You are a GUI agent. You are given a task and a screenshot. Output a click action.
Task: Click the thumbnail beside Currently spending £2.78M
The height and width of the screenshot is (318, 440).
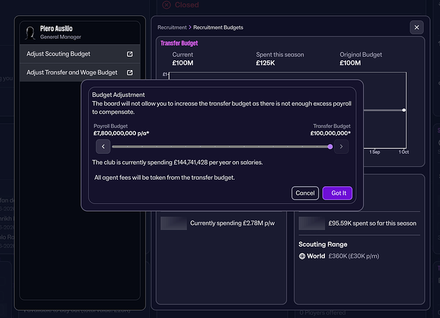173,224
